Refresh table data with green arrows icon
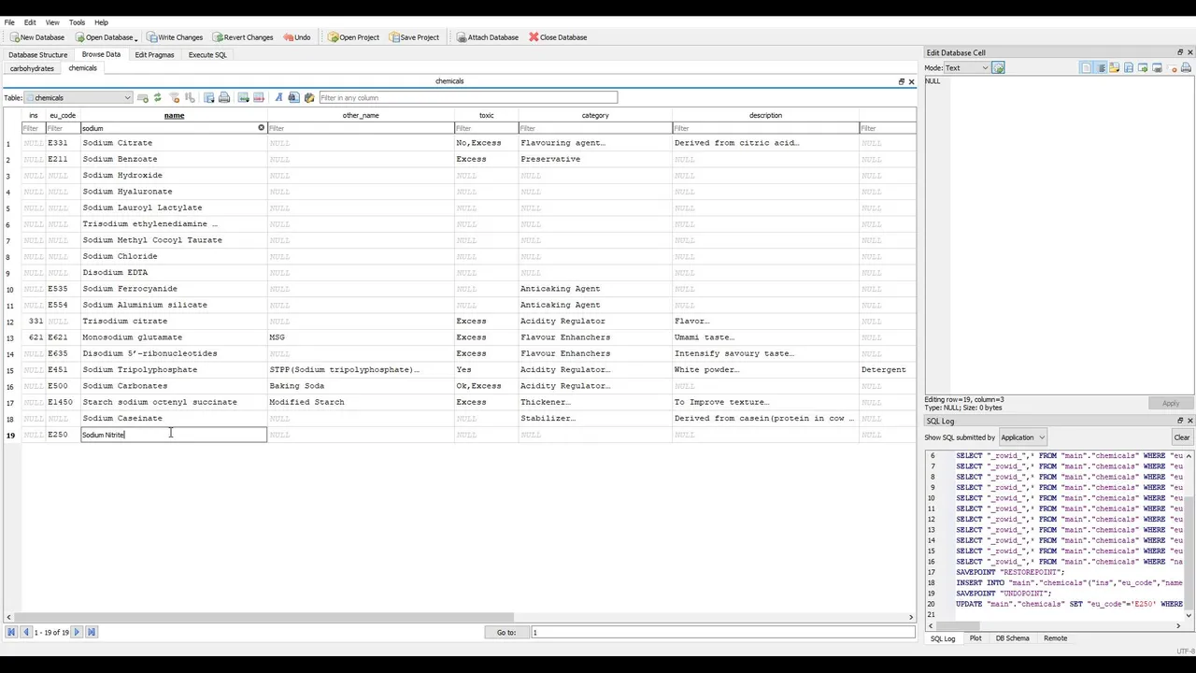1196x673 pixels. 157,97
